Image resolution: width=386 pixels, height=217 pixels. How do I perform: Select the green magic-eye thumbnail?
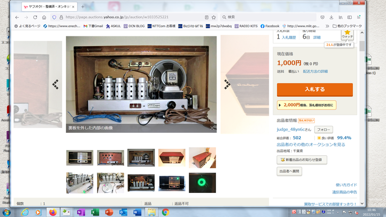tap(202, 183)
